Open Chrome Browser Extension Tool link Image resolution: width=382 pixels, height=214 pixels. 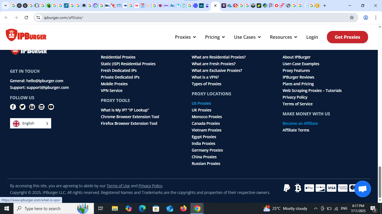coord(130,117)
